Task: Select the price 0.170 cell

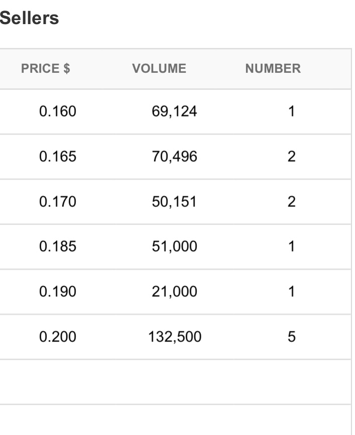Action: click(58, 202)
